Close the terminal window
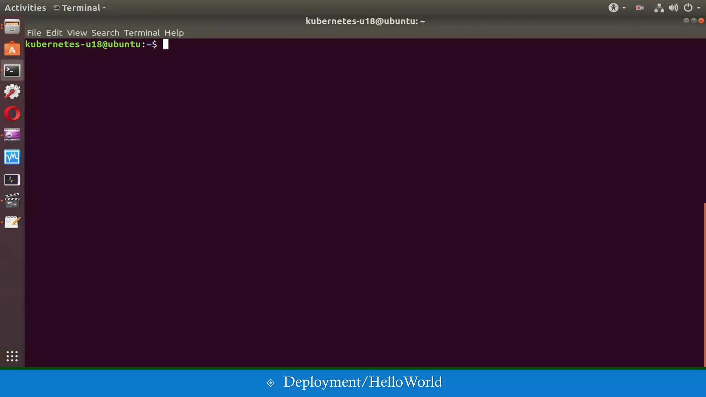Screen dimensions: 706x397 point(701,21)
